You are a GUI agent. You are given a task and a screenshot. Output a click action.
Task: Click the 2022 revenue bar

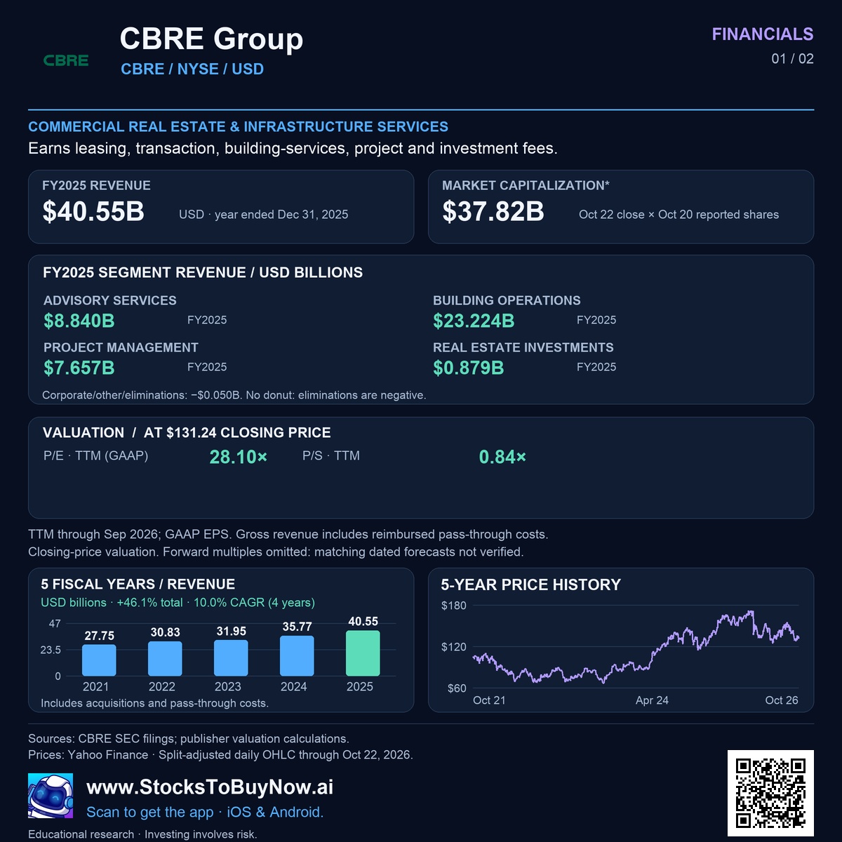[x=165, y=659]
